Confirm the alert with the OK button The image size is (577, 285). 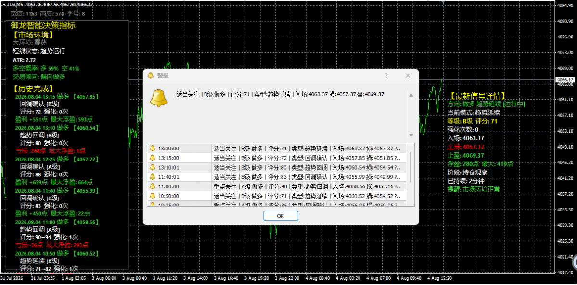coord(281,216)
